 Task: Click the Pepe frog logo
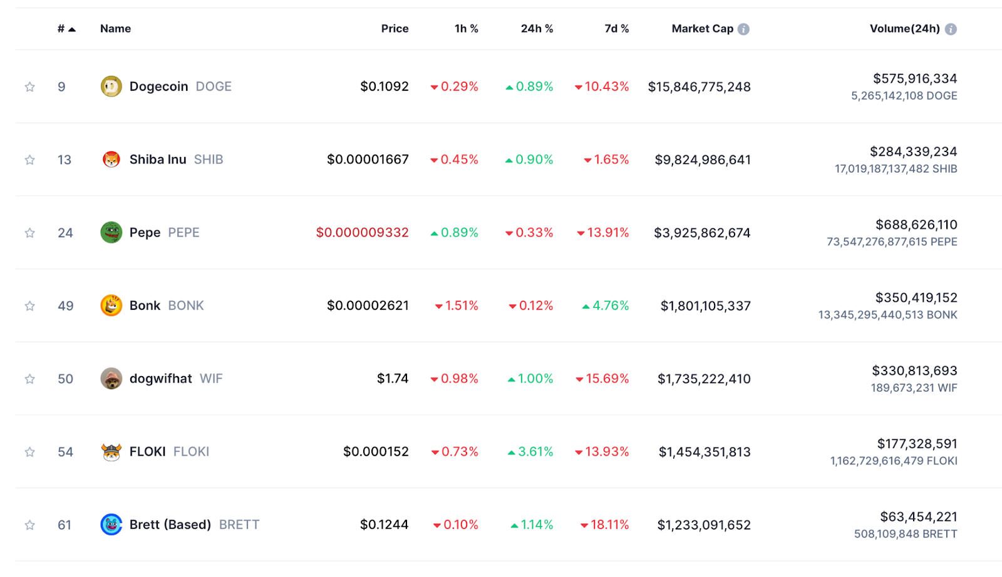click(x=111, y=232)
